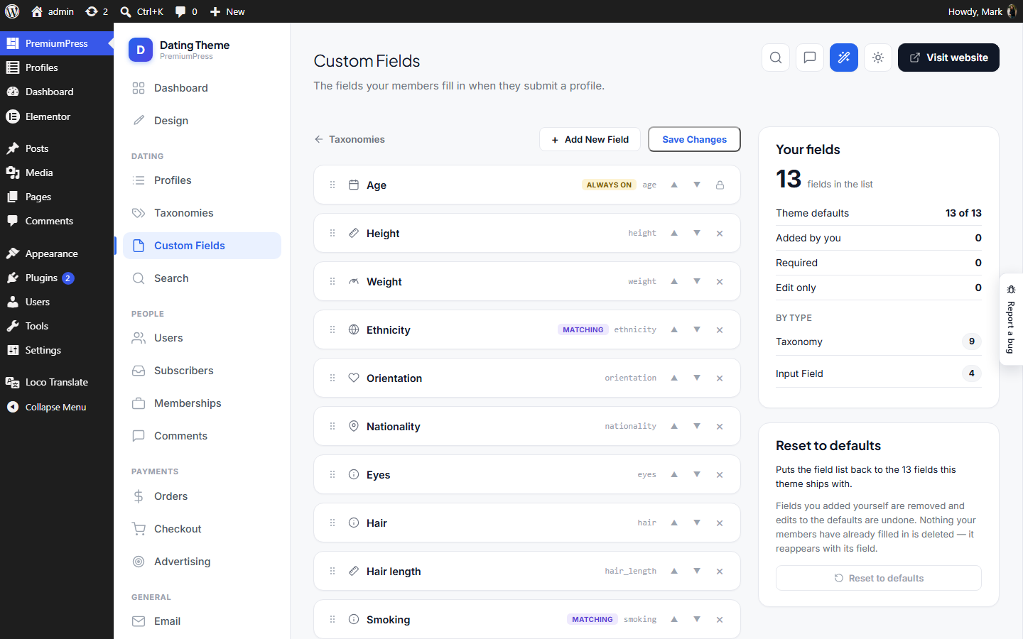The image size is (1023, 639).
Task: Open Orders under Payments
Action: (202, 496)
